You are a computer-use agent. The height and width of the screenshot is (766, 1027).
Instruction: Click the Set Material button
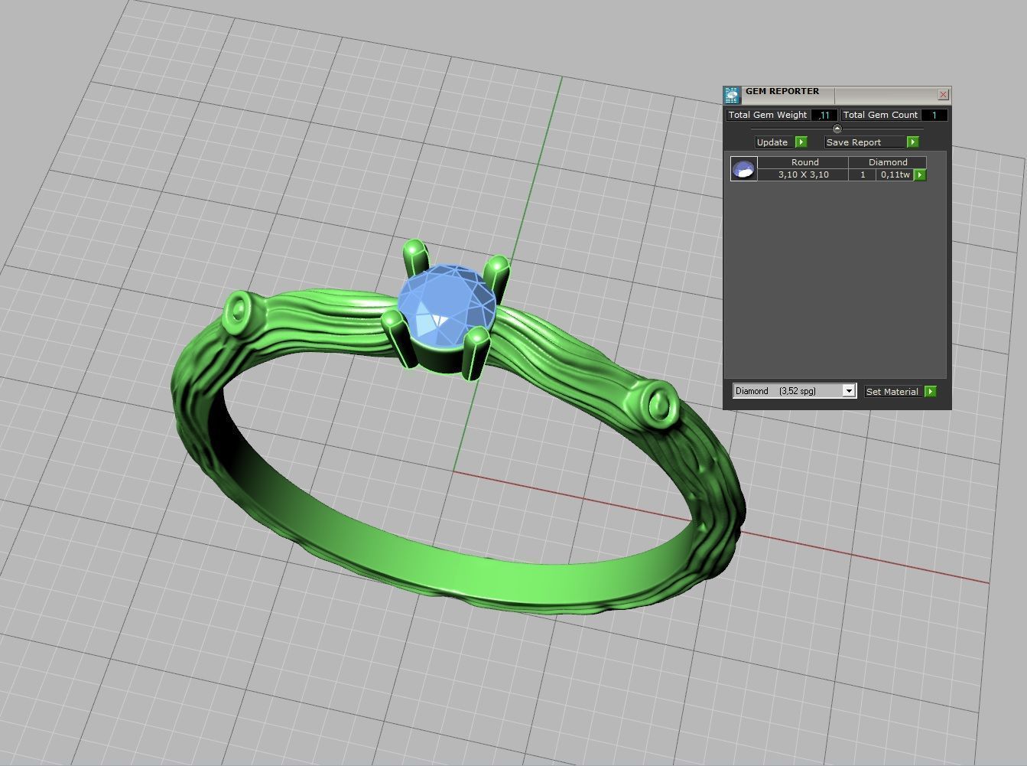click(x=892, y=392)
